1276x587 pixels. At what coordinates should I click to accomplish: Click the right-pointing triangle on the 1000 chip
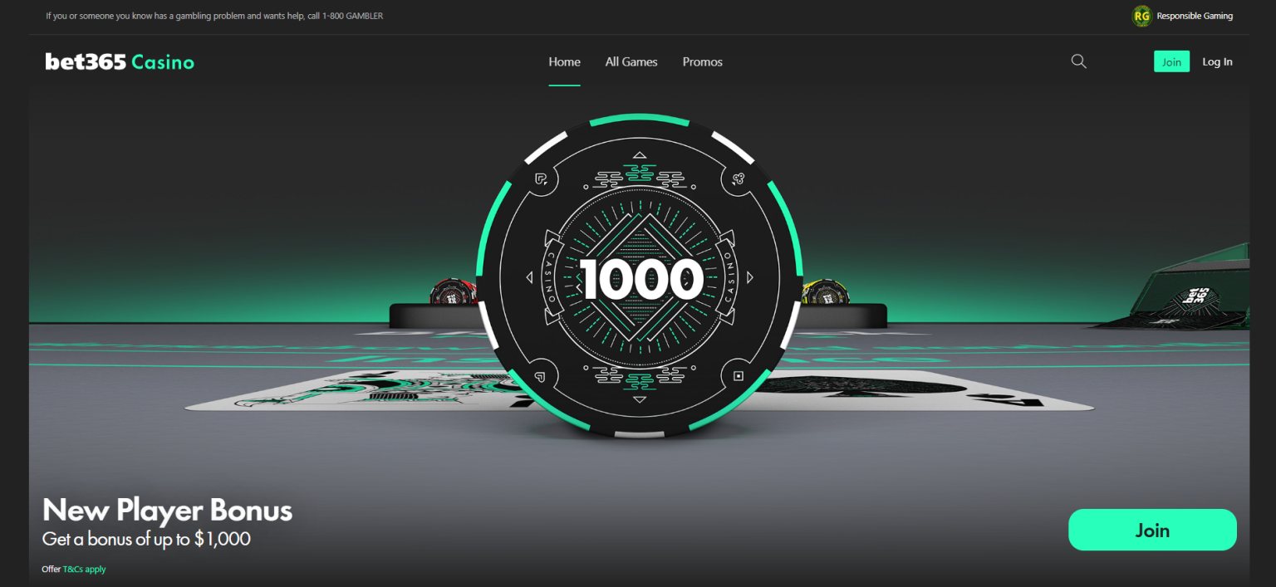[x=749, y=277]
